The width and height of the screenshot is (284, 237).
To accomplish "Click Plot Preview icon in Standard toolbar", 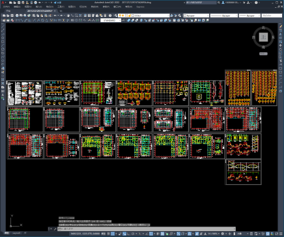I will click(21, 16).
